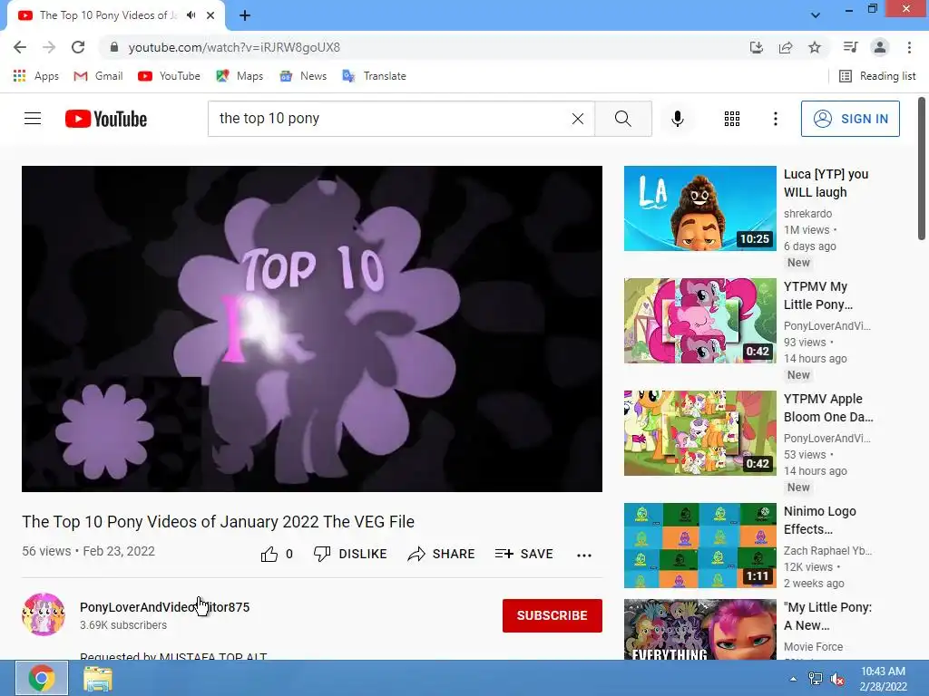The width and height of the screenshot is (929, 696).
Task: Click the browser forward arrow
Action: click(49, 47)
